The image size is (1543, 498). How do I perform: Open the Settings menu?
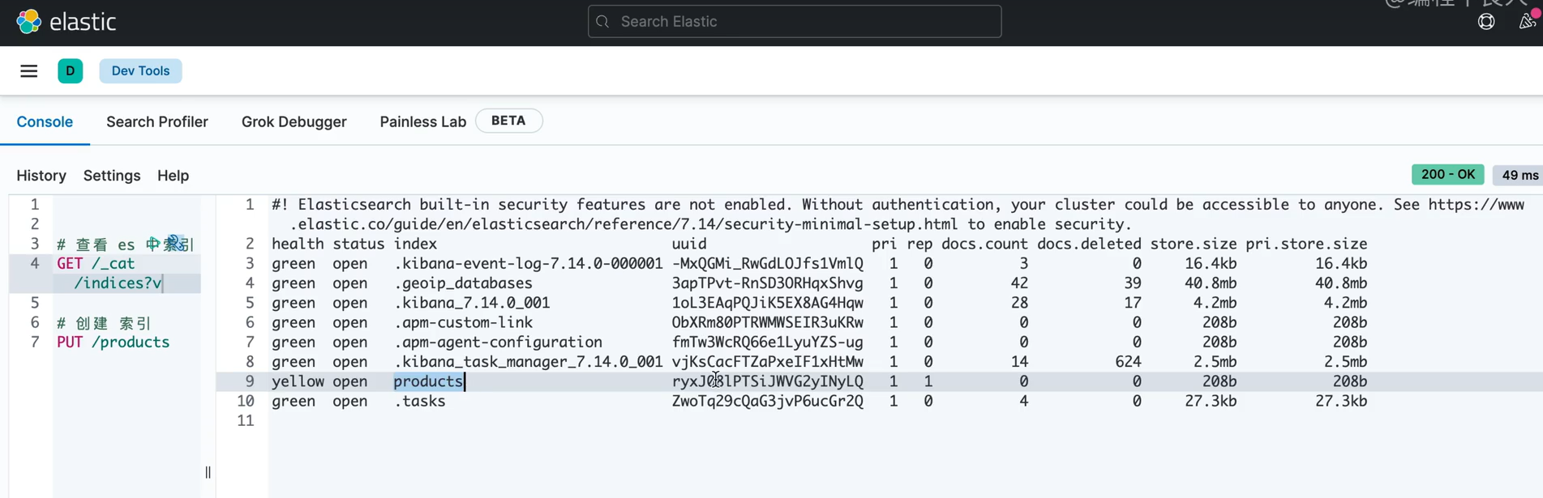click(x=112, y=176)
